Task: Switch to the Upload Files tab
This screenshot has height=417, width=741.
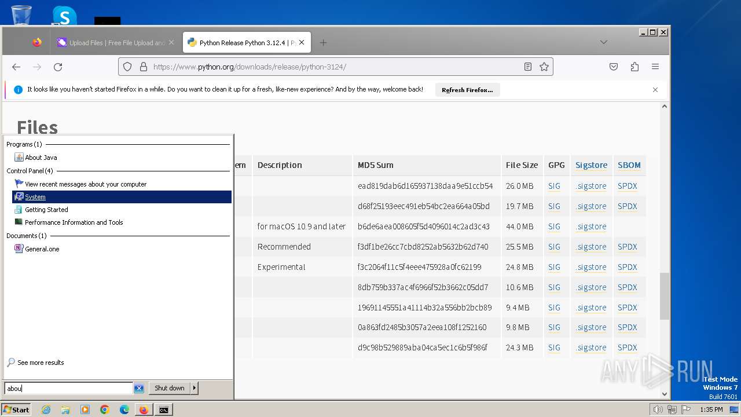Action: tap(116, 42)
